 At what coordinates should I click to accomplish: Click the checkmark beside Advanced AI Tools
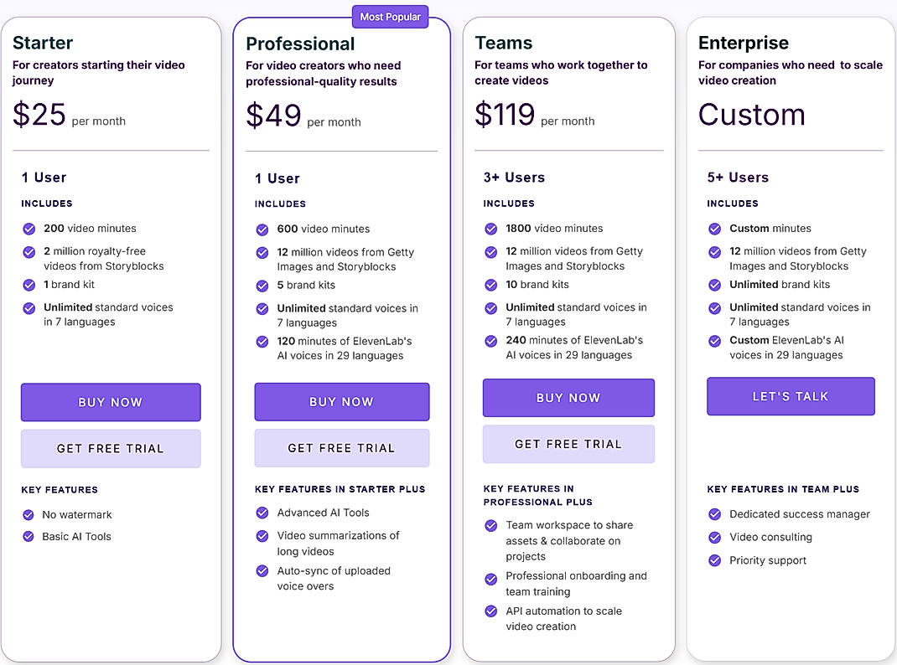tap(262, 512)
